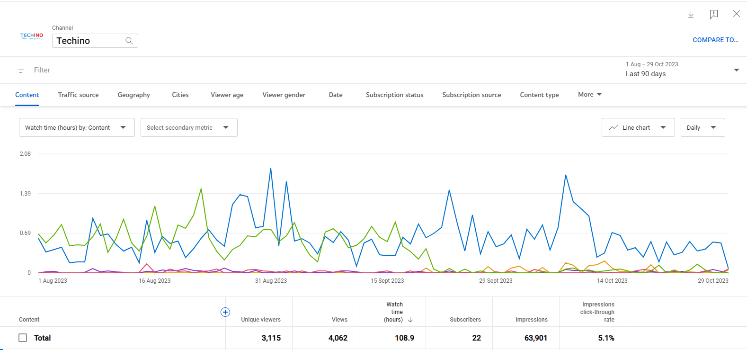The image size is (747, 350).
Task: Open the Watch time (hours) by Content dropdown
Action: coord(77,127)
